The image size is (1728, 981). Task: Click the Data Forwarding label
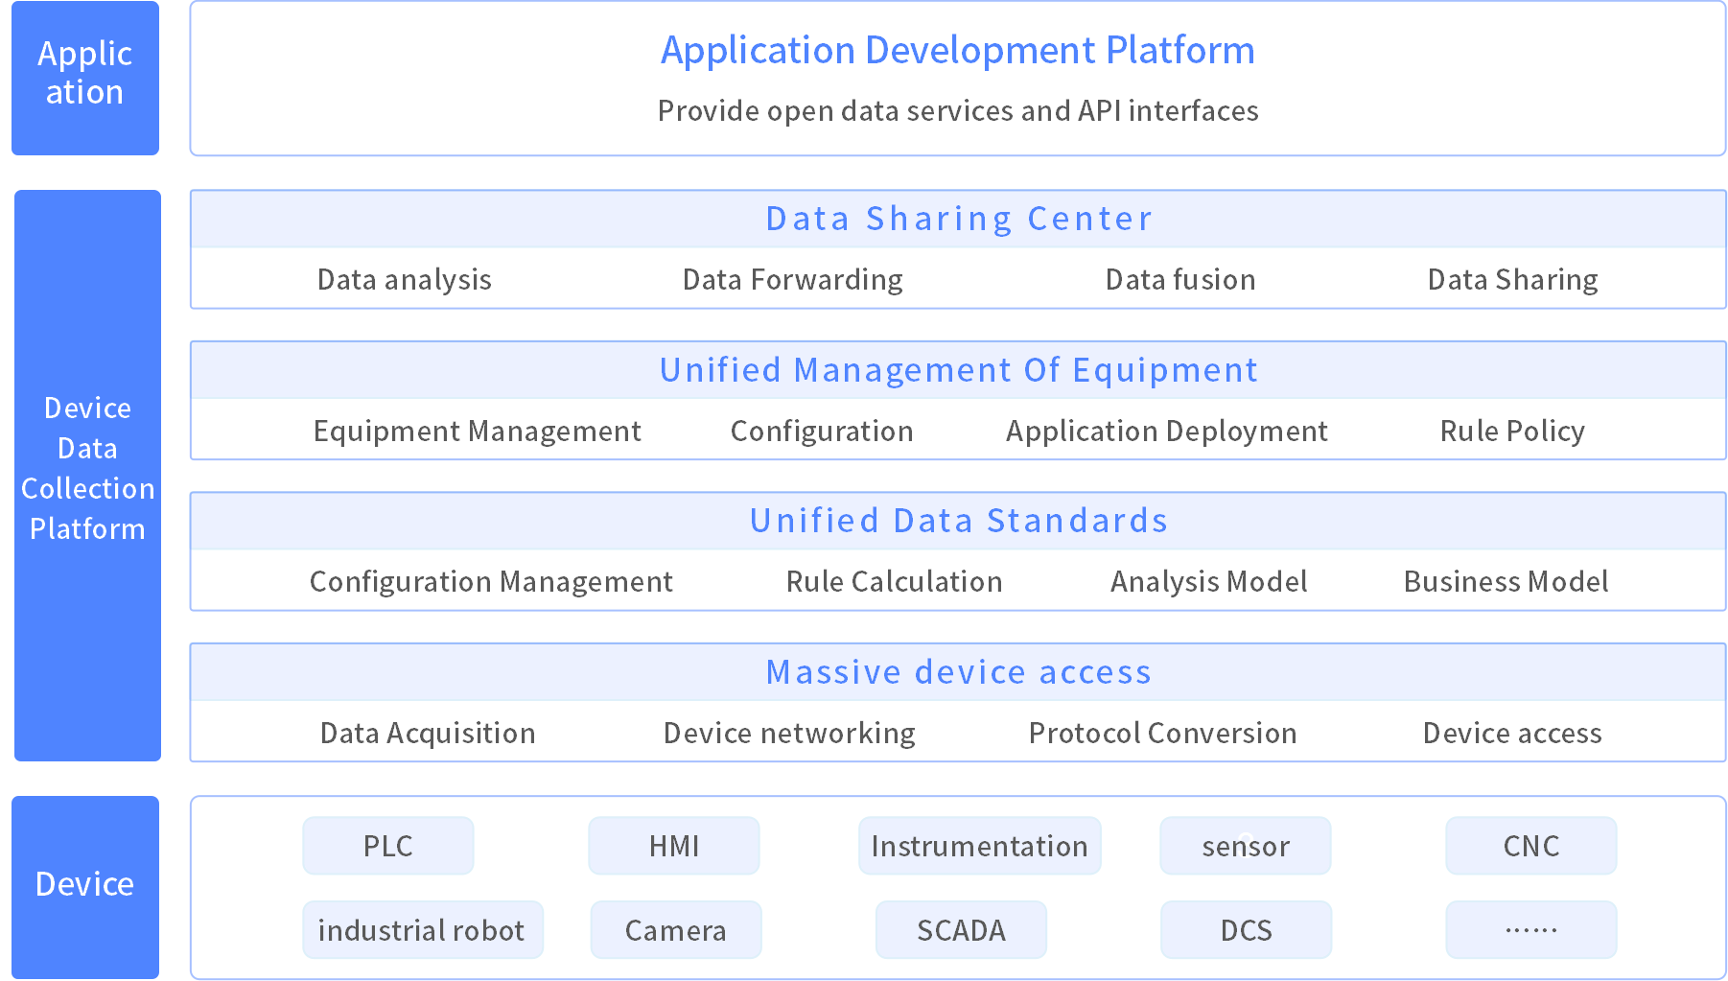click(792, 279)
